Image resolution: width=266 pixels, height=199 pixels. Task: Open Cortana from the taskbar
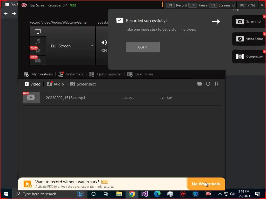tap(94, 194)
